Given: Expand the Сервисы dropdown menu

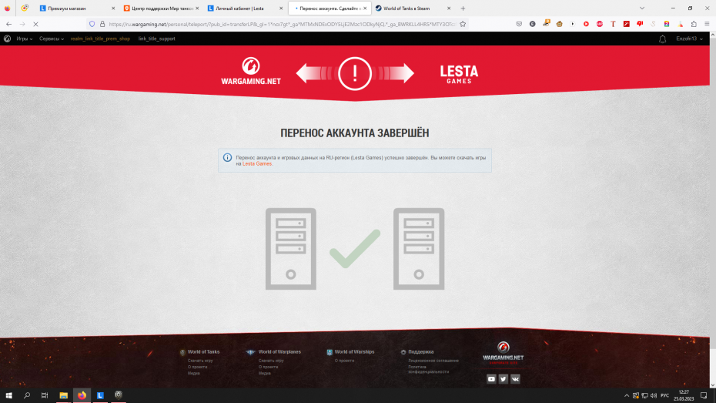Looking at the screenshot, I should coord(51,39).
